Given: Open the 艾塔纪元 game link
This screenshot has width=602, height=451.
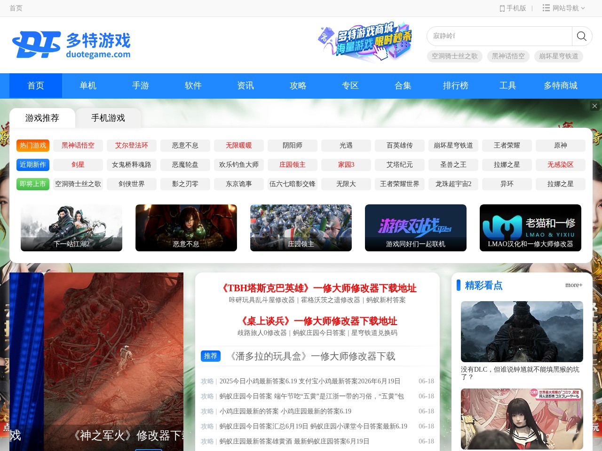Looking at the screenshot, I should [400, 165].
